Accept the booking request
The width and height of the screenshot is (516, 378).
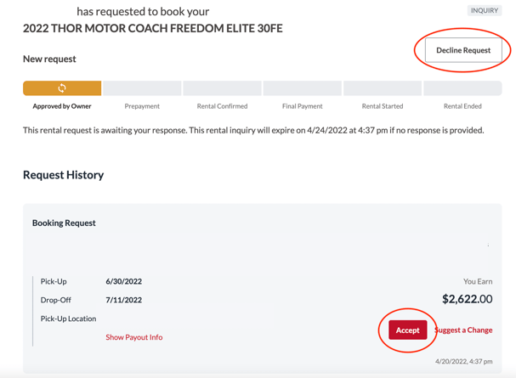point(407,330)
